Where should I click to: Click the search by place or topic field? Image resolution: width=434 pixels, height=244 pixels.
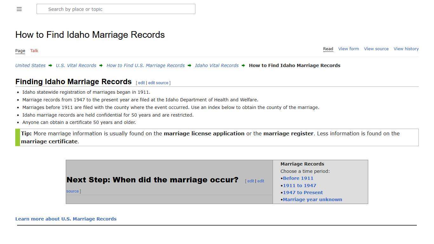(x=116, y=9)
